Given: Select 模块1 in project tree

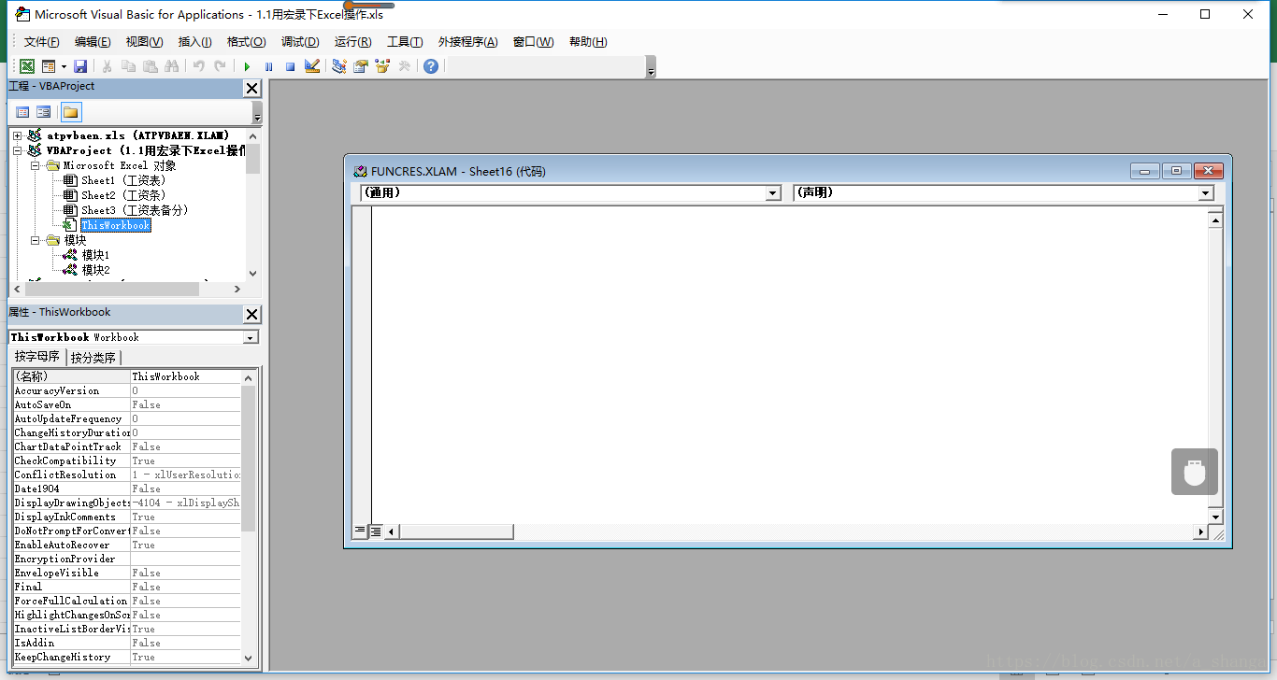Looking at the screenshot, I should [95, 255].
